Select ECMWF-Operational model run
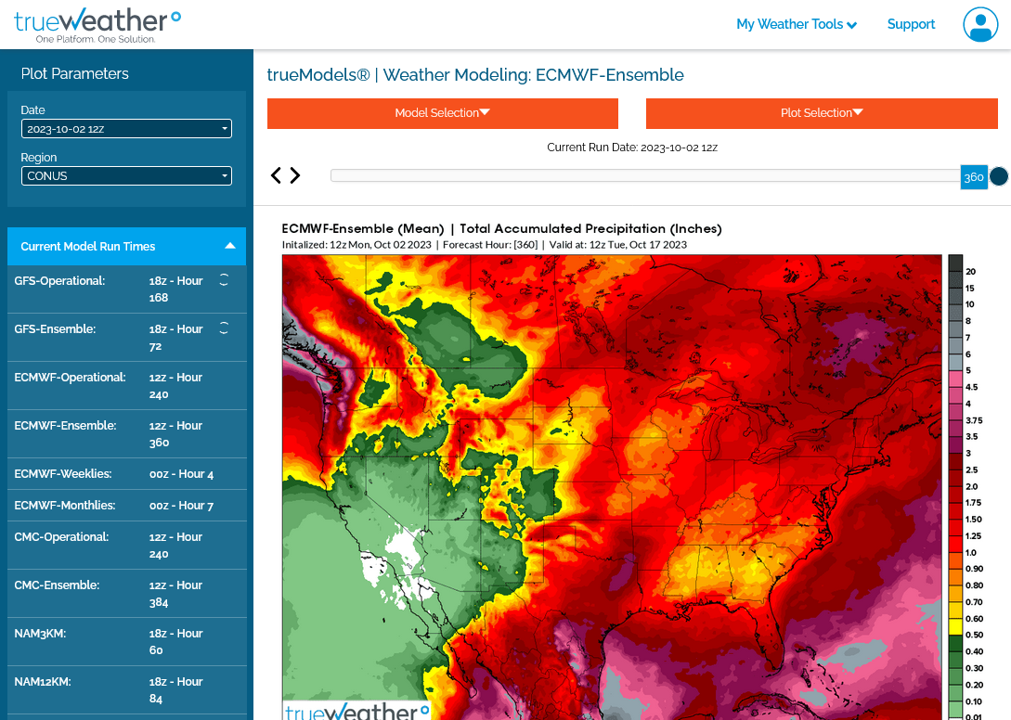 (x=126, y=386)
